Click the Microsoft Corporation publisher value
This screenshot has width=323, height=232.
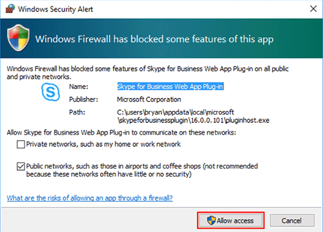(x=149, y=99)
